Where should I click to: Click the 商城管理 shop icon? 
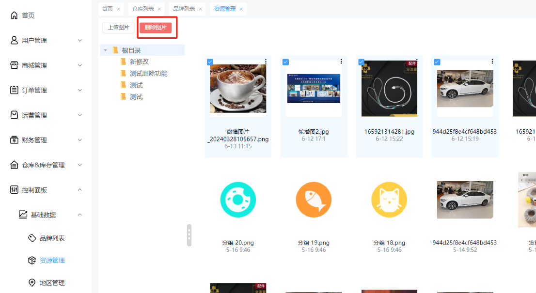point(14,65)
